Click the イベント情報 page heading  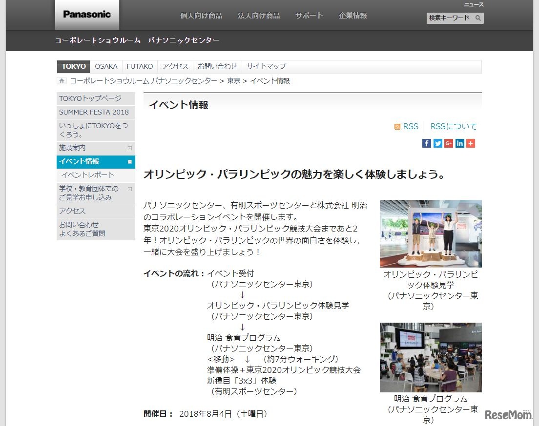[179, 105]
